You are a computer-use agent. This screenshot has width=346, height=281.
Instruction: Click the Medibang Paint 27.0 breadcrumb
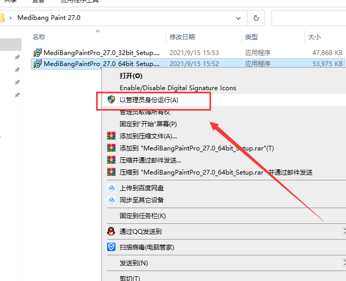49,18
